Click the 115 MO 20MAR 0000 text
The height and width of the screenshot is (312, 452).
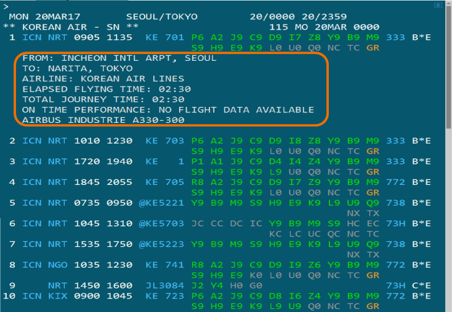pos(324,27)
